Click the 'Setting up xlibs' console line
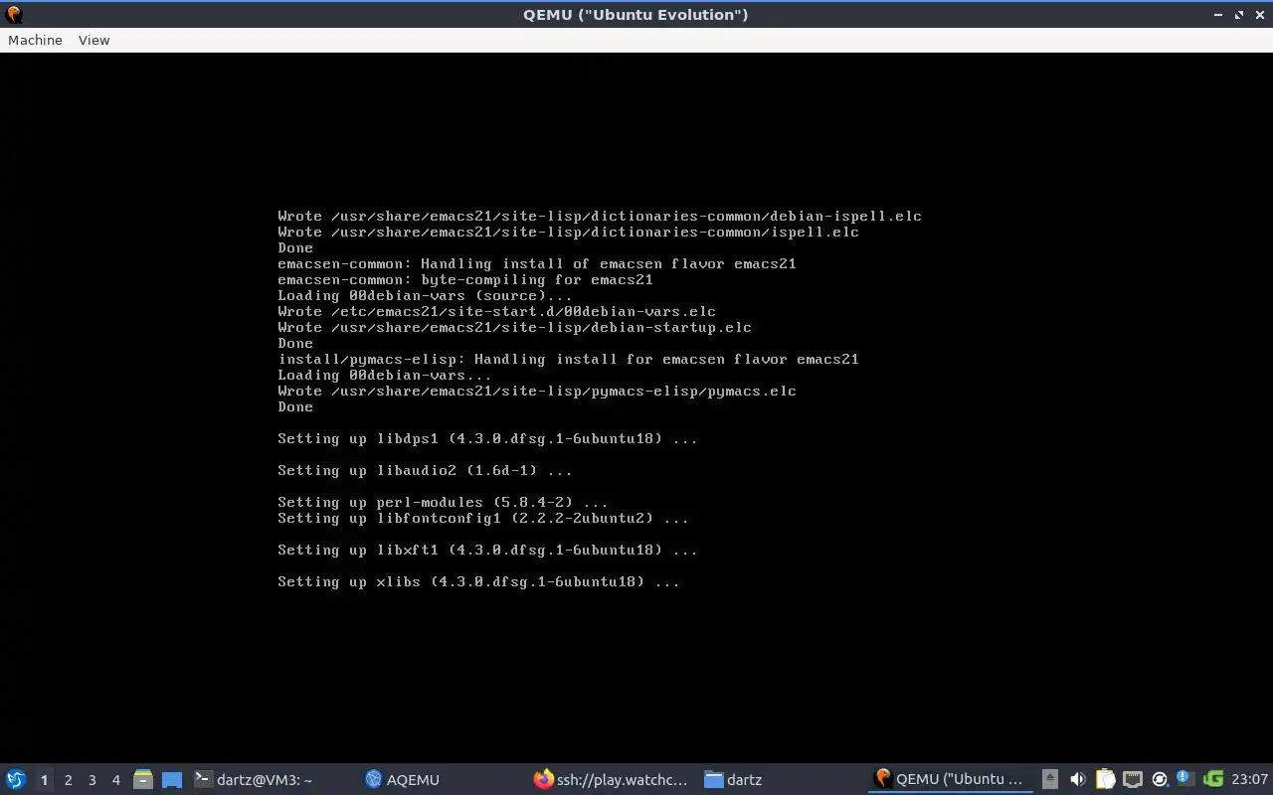This screenshot has width=1273, height=795. pyautogui.click(x=478, y=581)
